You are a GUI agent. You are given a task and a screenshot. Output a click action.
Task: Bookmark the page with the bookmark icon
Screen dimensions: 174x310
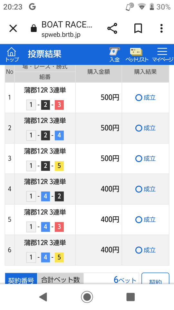click(x=138, y=28)
